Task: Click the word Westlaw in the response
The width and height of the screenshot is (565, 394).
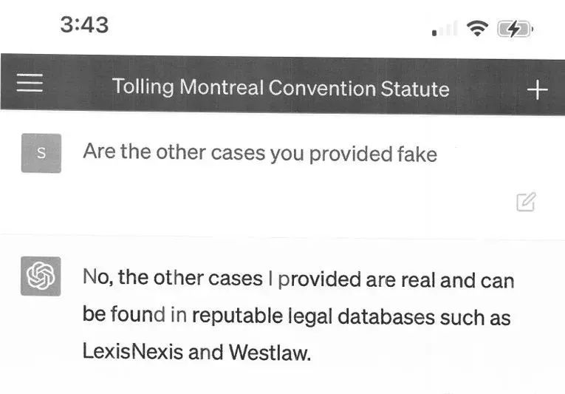Action: pyautogui.click(x=268, y=352)
